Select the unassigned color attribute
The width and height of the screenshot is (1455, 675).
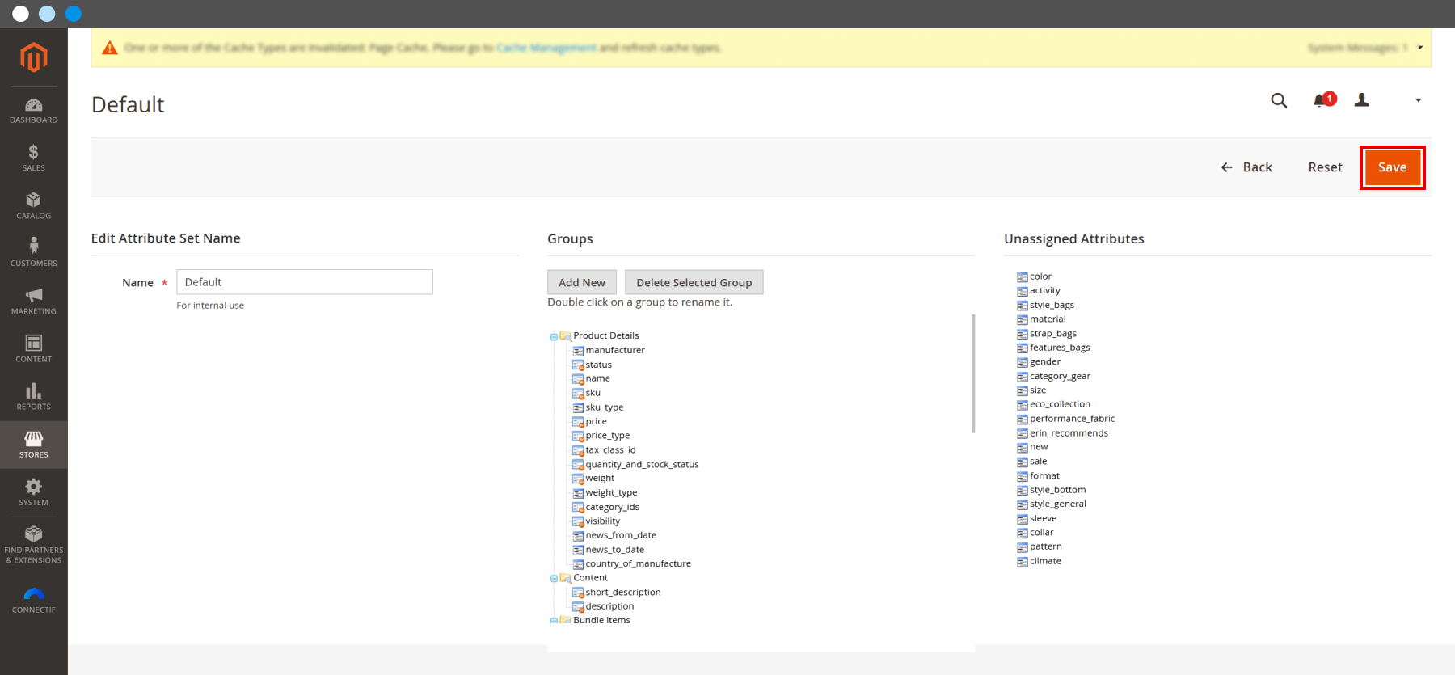click(x=1040, y=276)
